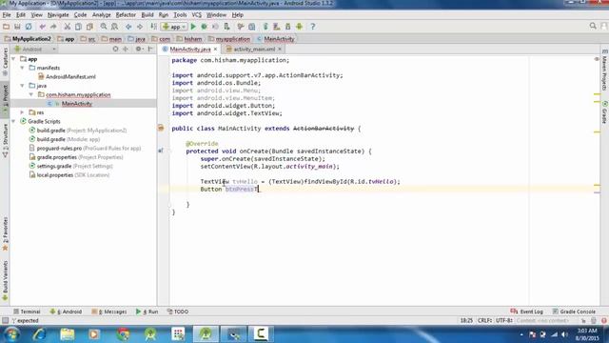Open the File menu
The height and width of the screenshot is (343, 609).
[7, 15]
